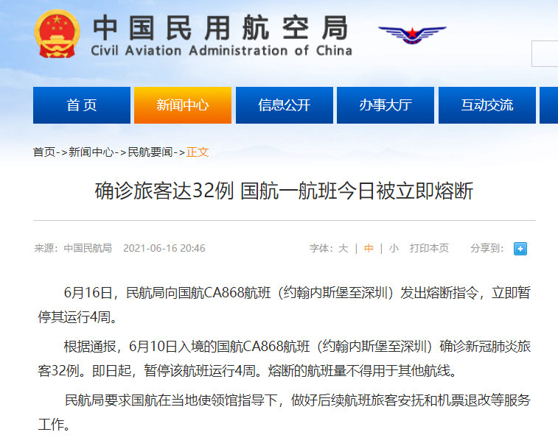Click the CAAC winged star logo
This screenshot has height=446, width=558.
[412, 35]
